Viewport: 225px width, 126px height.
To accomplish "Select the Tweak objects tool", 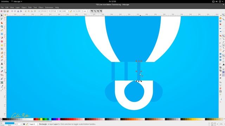I will coord(2,23).
